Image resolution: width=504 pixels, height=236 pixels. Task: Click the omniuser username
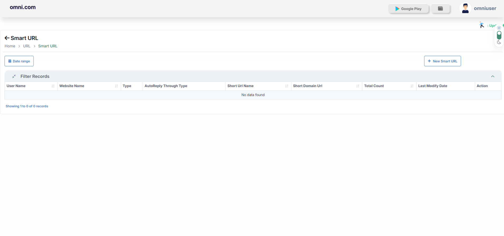pos(485,8)
